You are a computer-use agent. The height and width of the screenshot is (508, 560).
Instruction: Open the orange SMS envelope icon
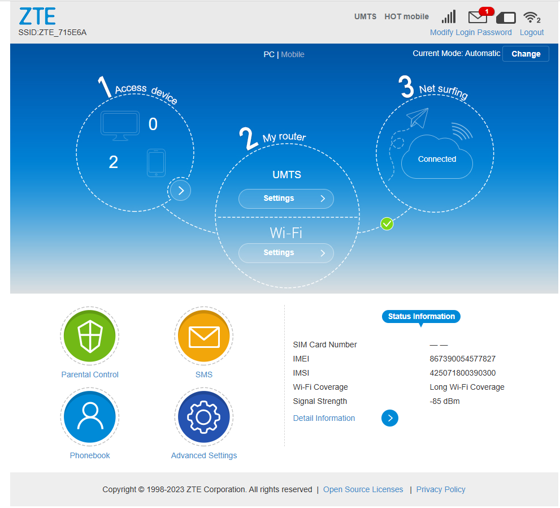(x=204, y=336)
